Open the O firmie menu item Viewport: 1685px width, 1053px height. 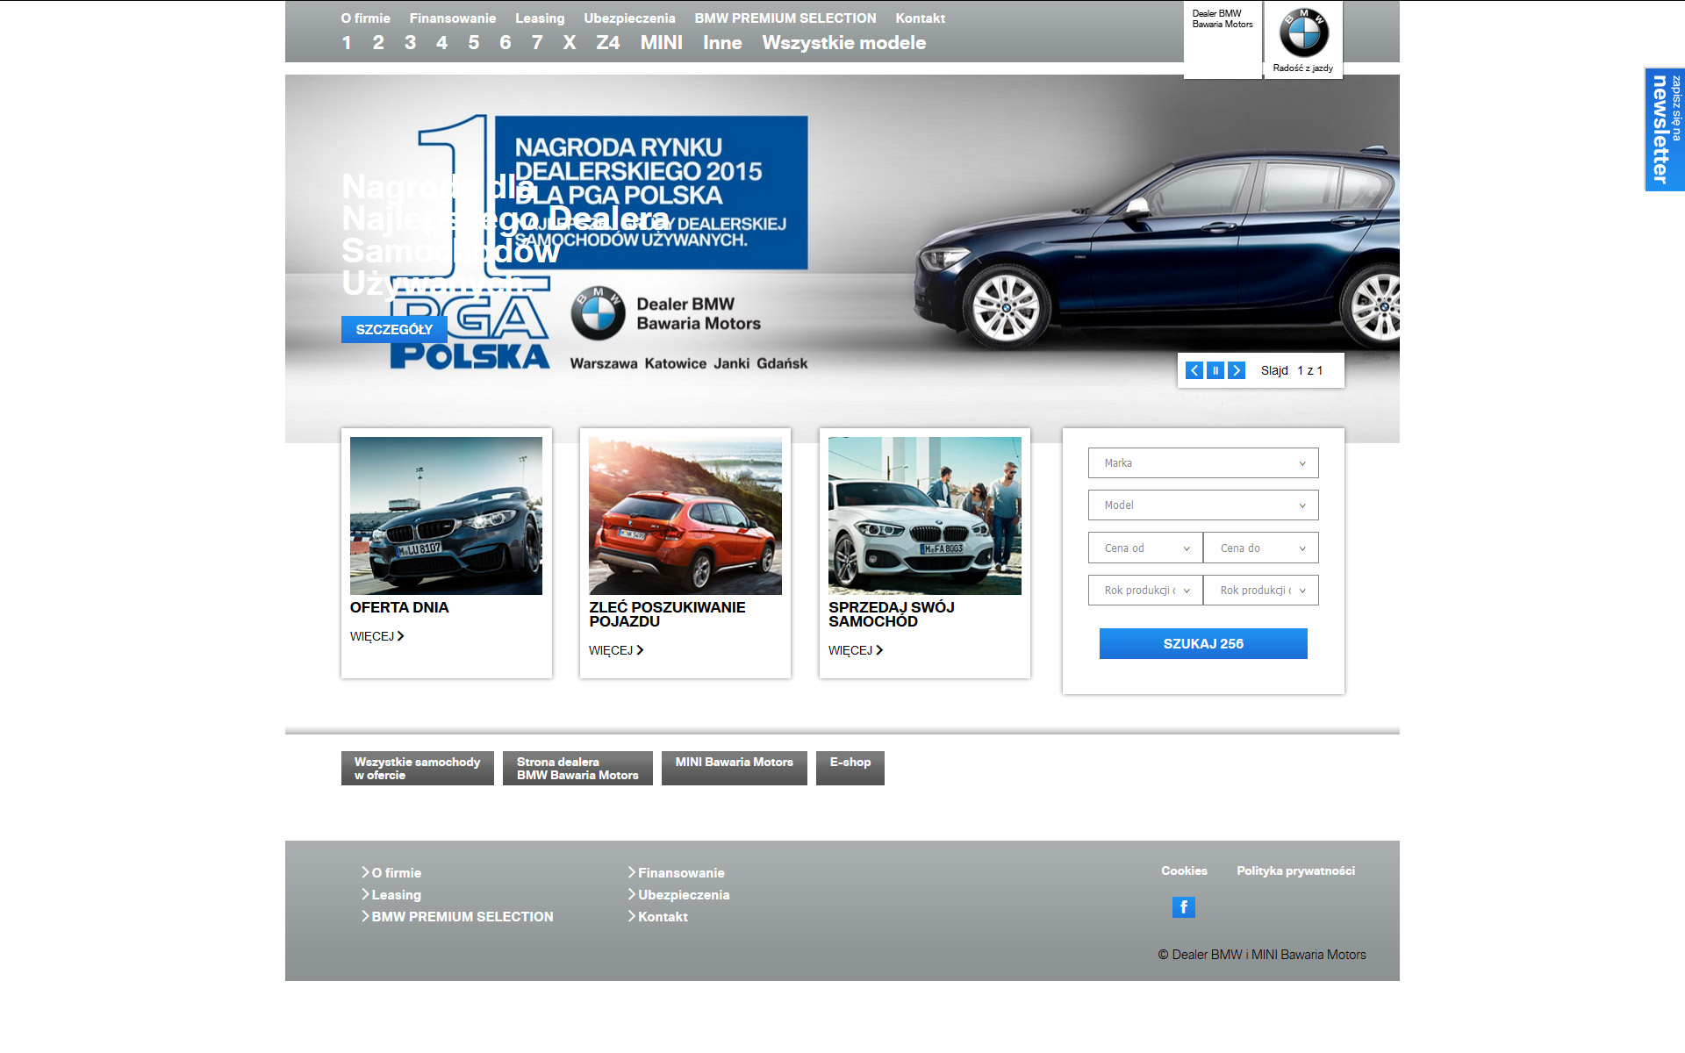click(365, 18)
